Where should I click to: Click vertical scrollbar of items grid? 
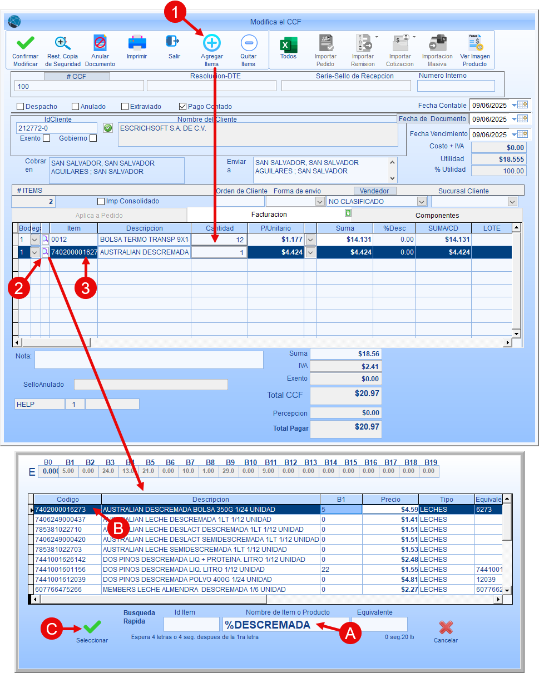516,280
